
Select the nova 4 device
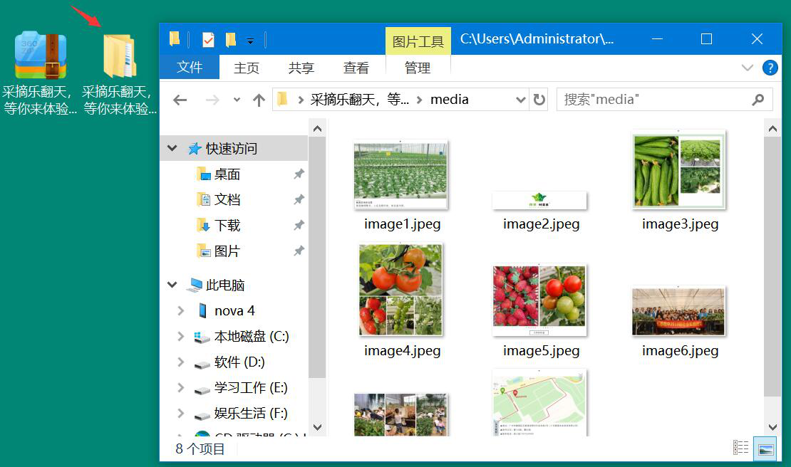tap(234, 311)
